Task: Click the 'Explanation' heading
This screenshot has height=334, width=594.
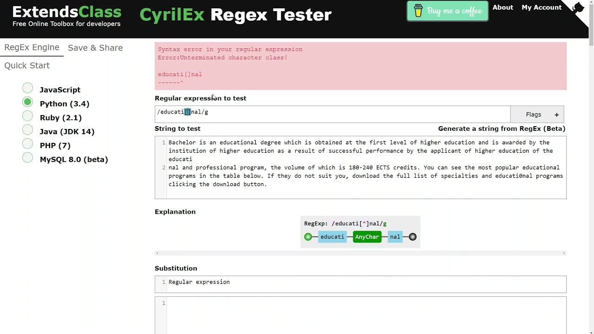Action: coord(175,212)
